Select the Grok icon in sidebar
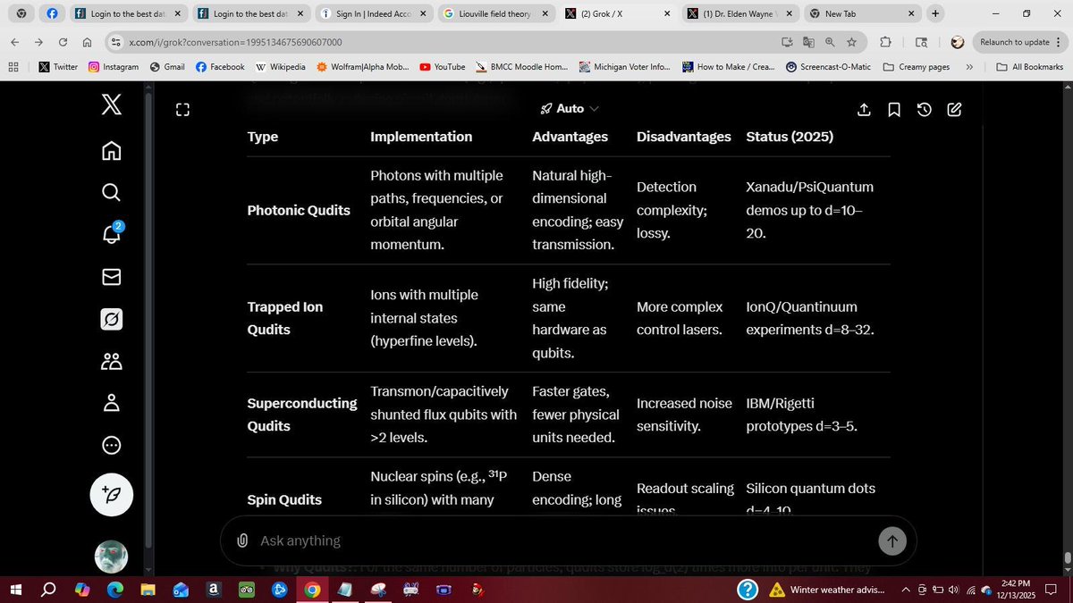1073x603 pixels. (111, 319)
